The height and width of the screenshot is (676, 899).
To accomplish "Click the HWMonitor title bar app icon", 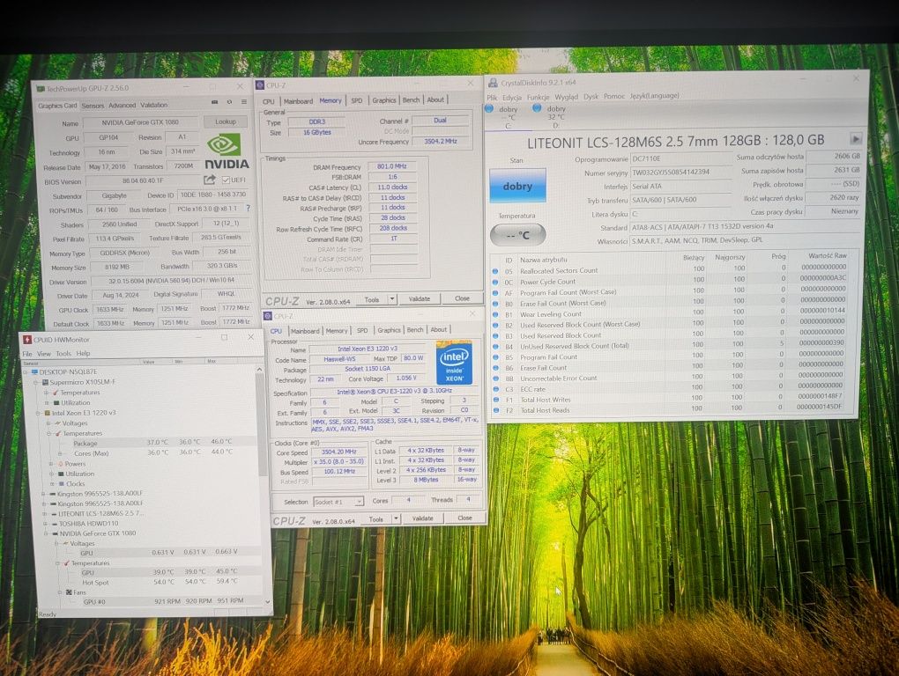I will 26,339.
